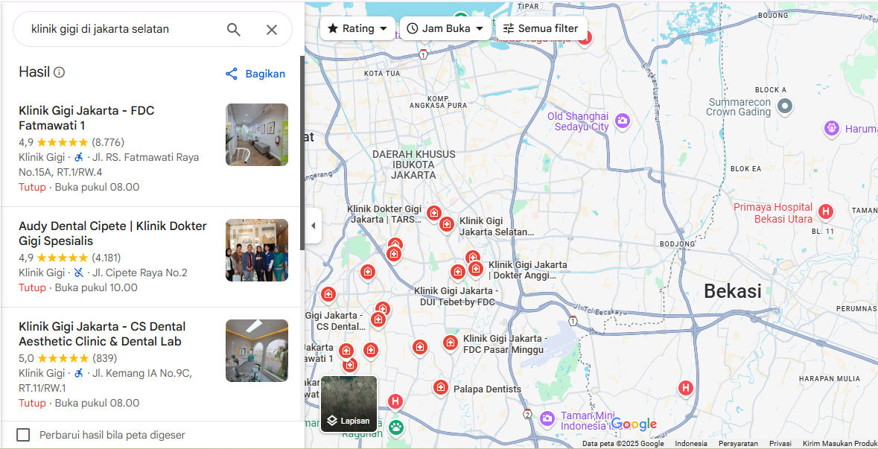Click the rating 4,9 (4.181) of Audy Dental
Screen dimensions: 878x449
pos(69,258)
